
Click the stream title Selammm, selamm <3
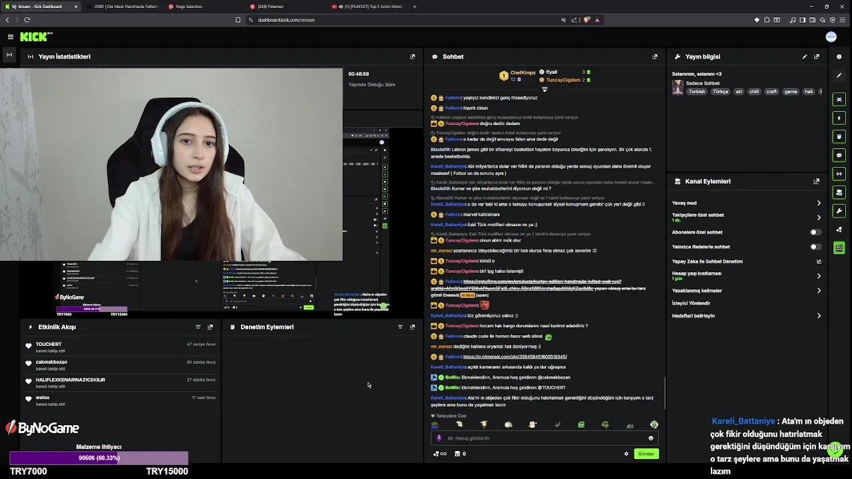point(697,74)
